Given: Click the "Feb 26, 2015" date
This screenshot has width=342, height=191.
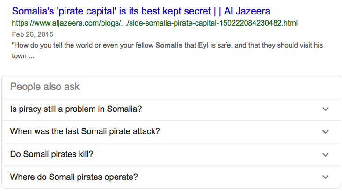Looking at the screenshot, I should (33, 34).
